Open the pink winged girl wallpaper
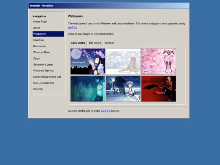This screenshot has width=220, height=165. (x=158, y=62)
